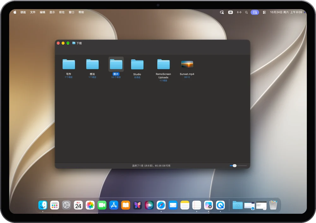Select the Studio folder
Image resolution: width=316 pixels, height=223 pixels.
click(137, 64)
